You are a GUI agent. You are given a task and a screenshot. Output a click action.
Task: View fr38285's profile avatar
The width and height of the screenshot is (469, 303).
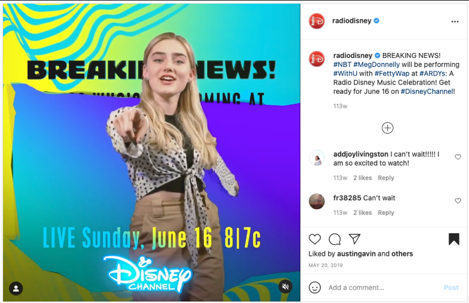point(317,201)
